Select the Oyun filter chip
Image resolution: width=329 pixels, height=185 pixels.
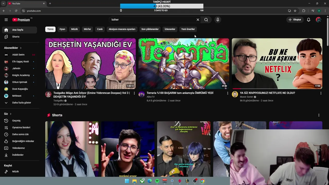[x=62, y=29]
